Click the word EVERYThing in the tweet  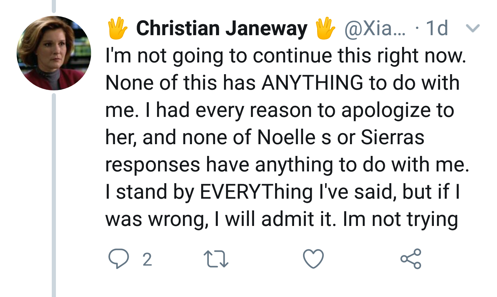tap(256, 192)
